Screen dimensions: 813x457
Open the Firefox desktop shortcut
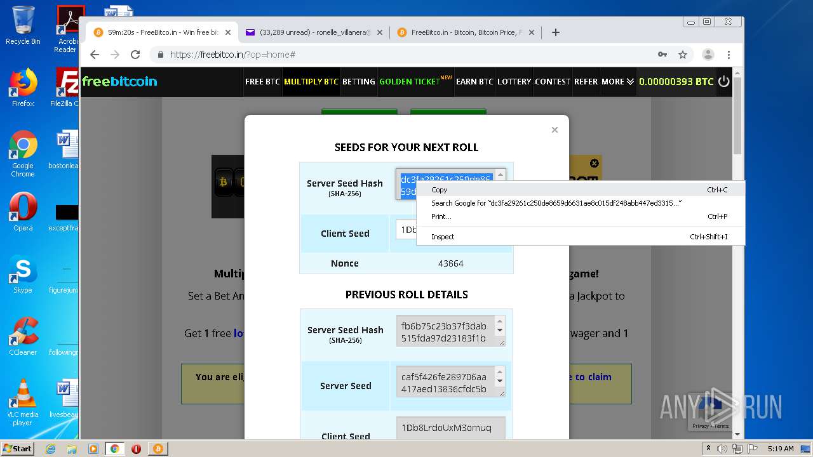point(23,88)
